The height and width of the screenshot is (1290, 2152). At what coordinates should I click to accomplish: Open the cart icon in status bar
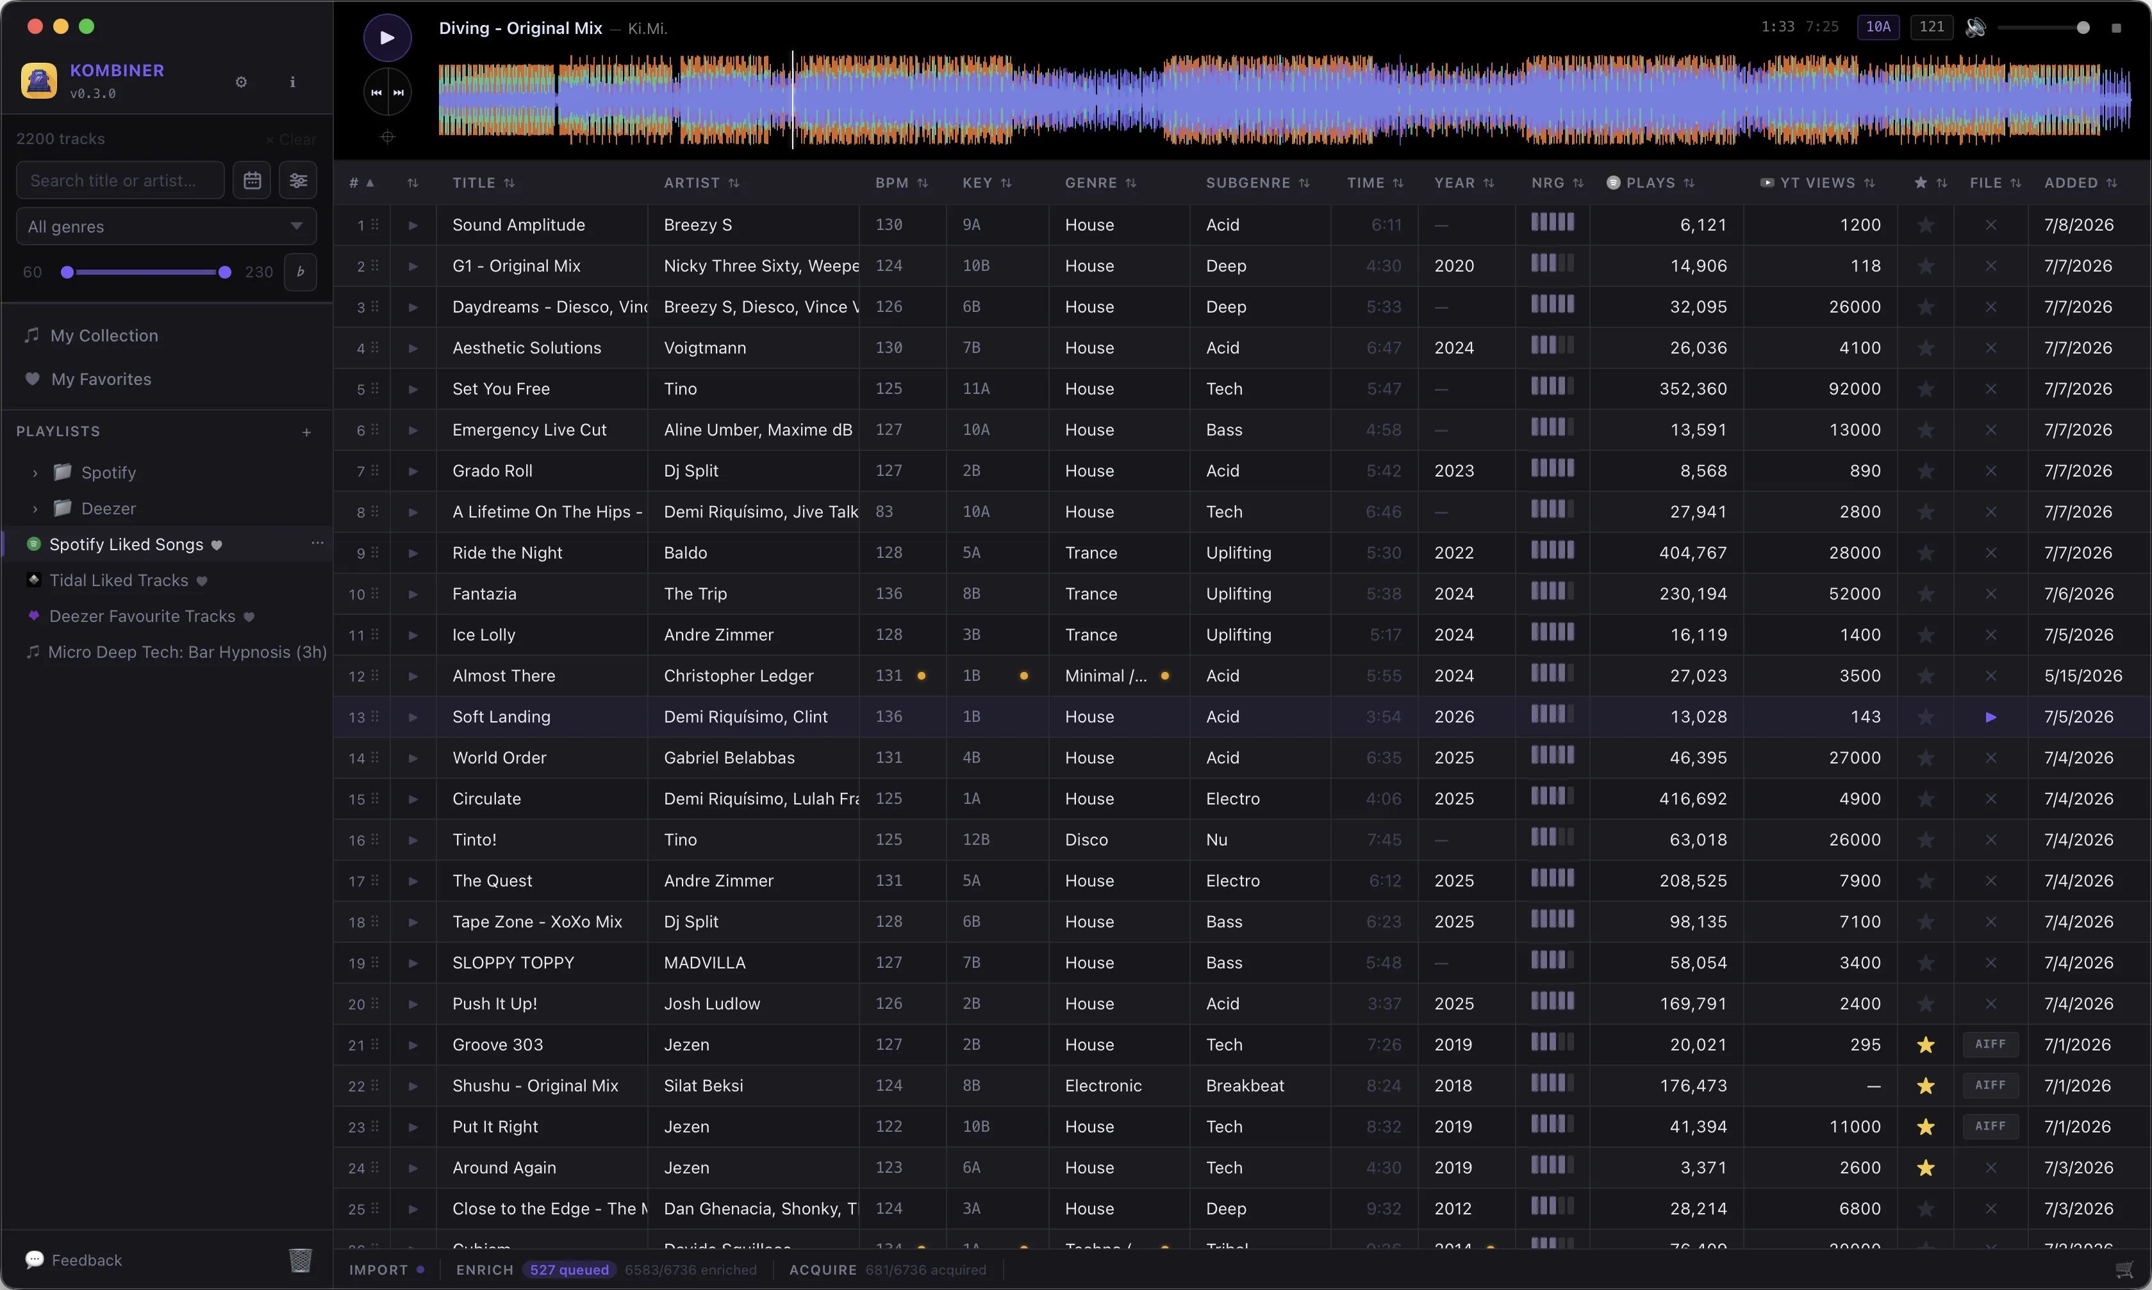tap(2124, 1269)
